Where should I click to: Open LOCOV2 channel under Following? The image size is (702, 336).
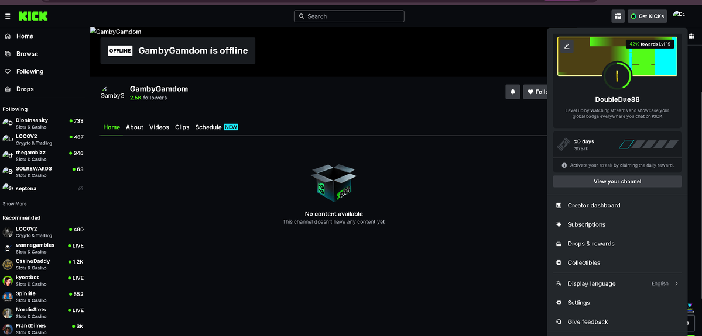click(x=43, y=140)
